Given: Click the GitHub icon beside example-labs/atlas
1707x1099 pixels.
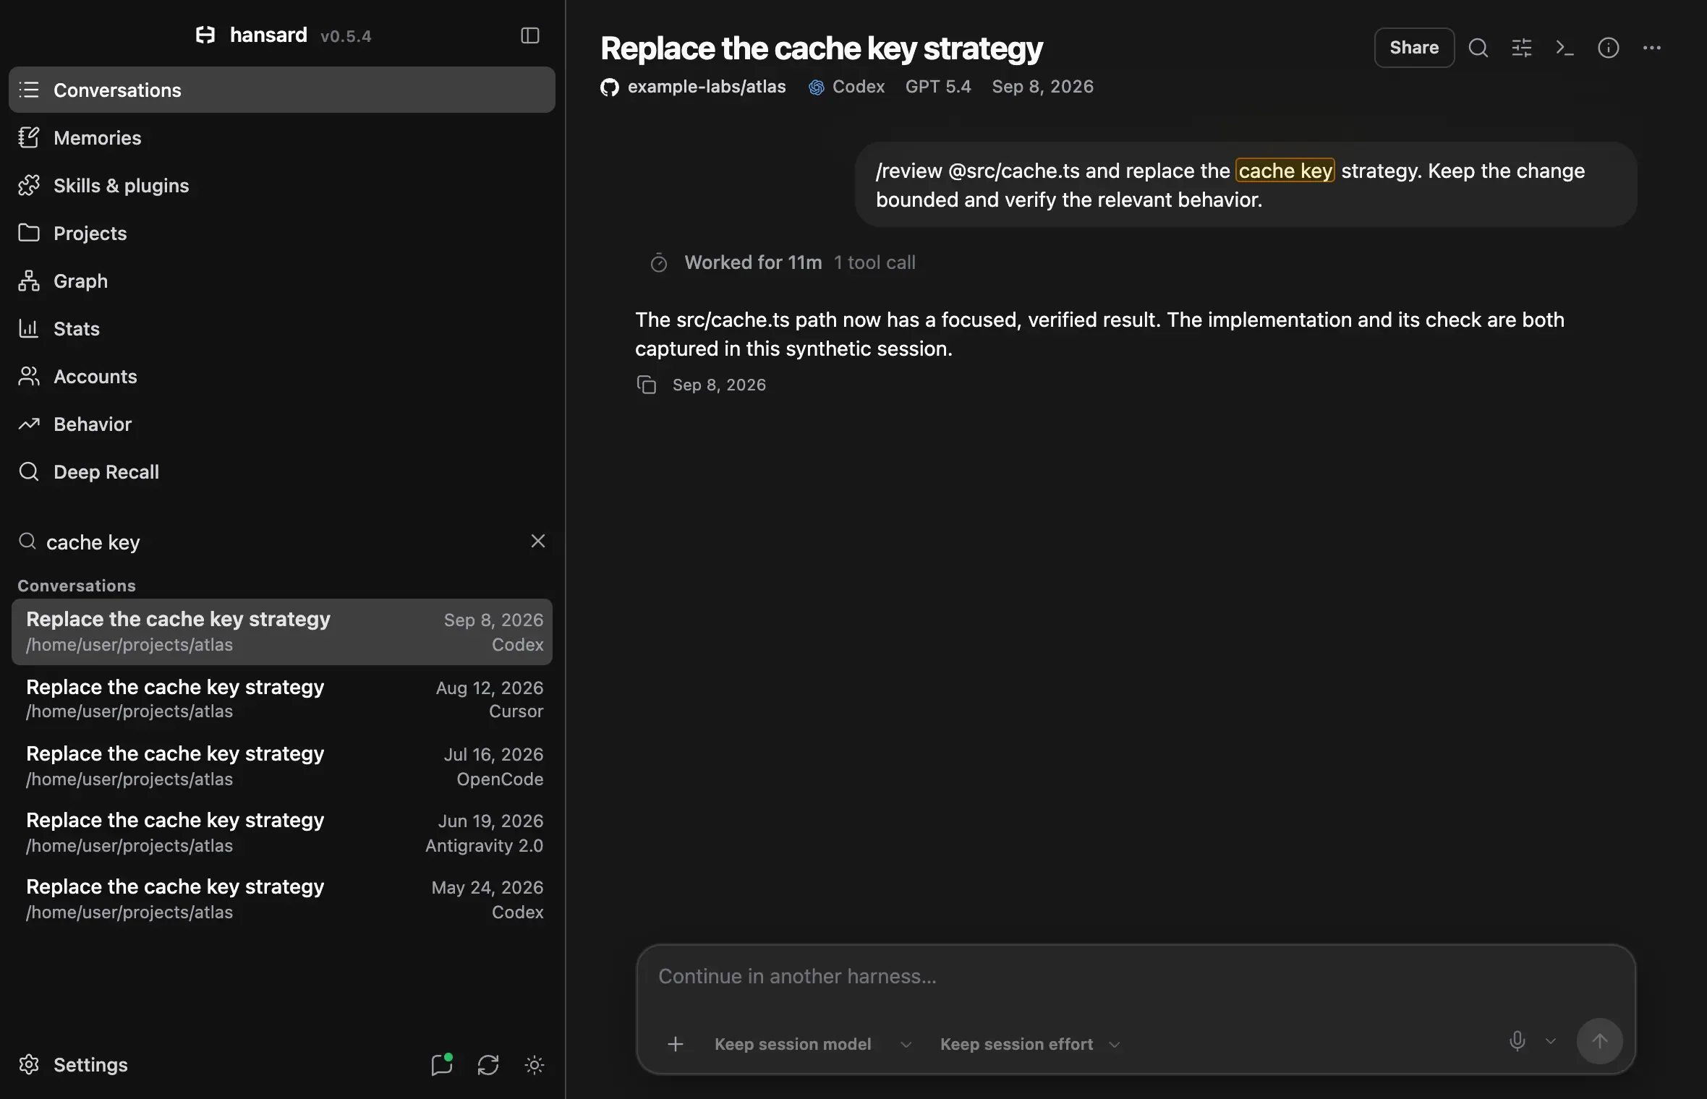Looking at the screenshot, I should tap(610, 87).
